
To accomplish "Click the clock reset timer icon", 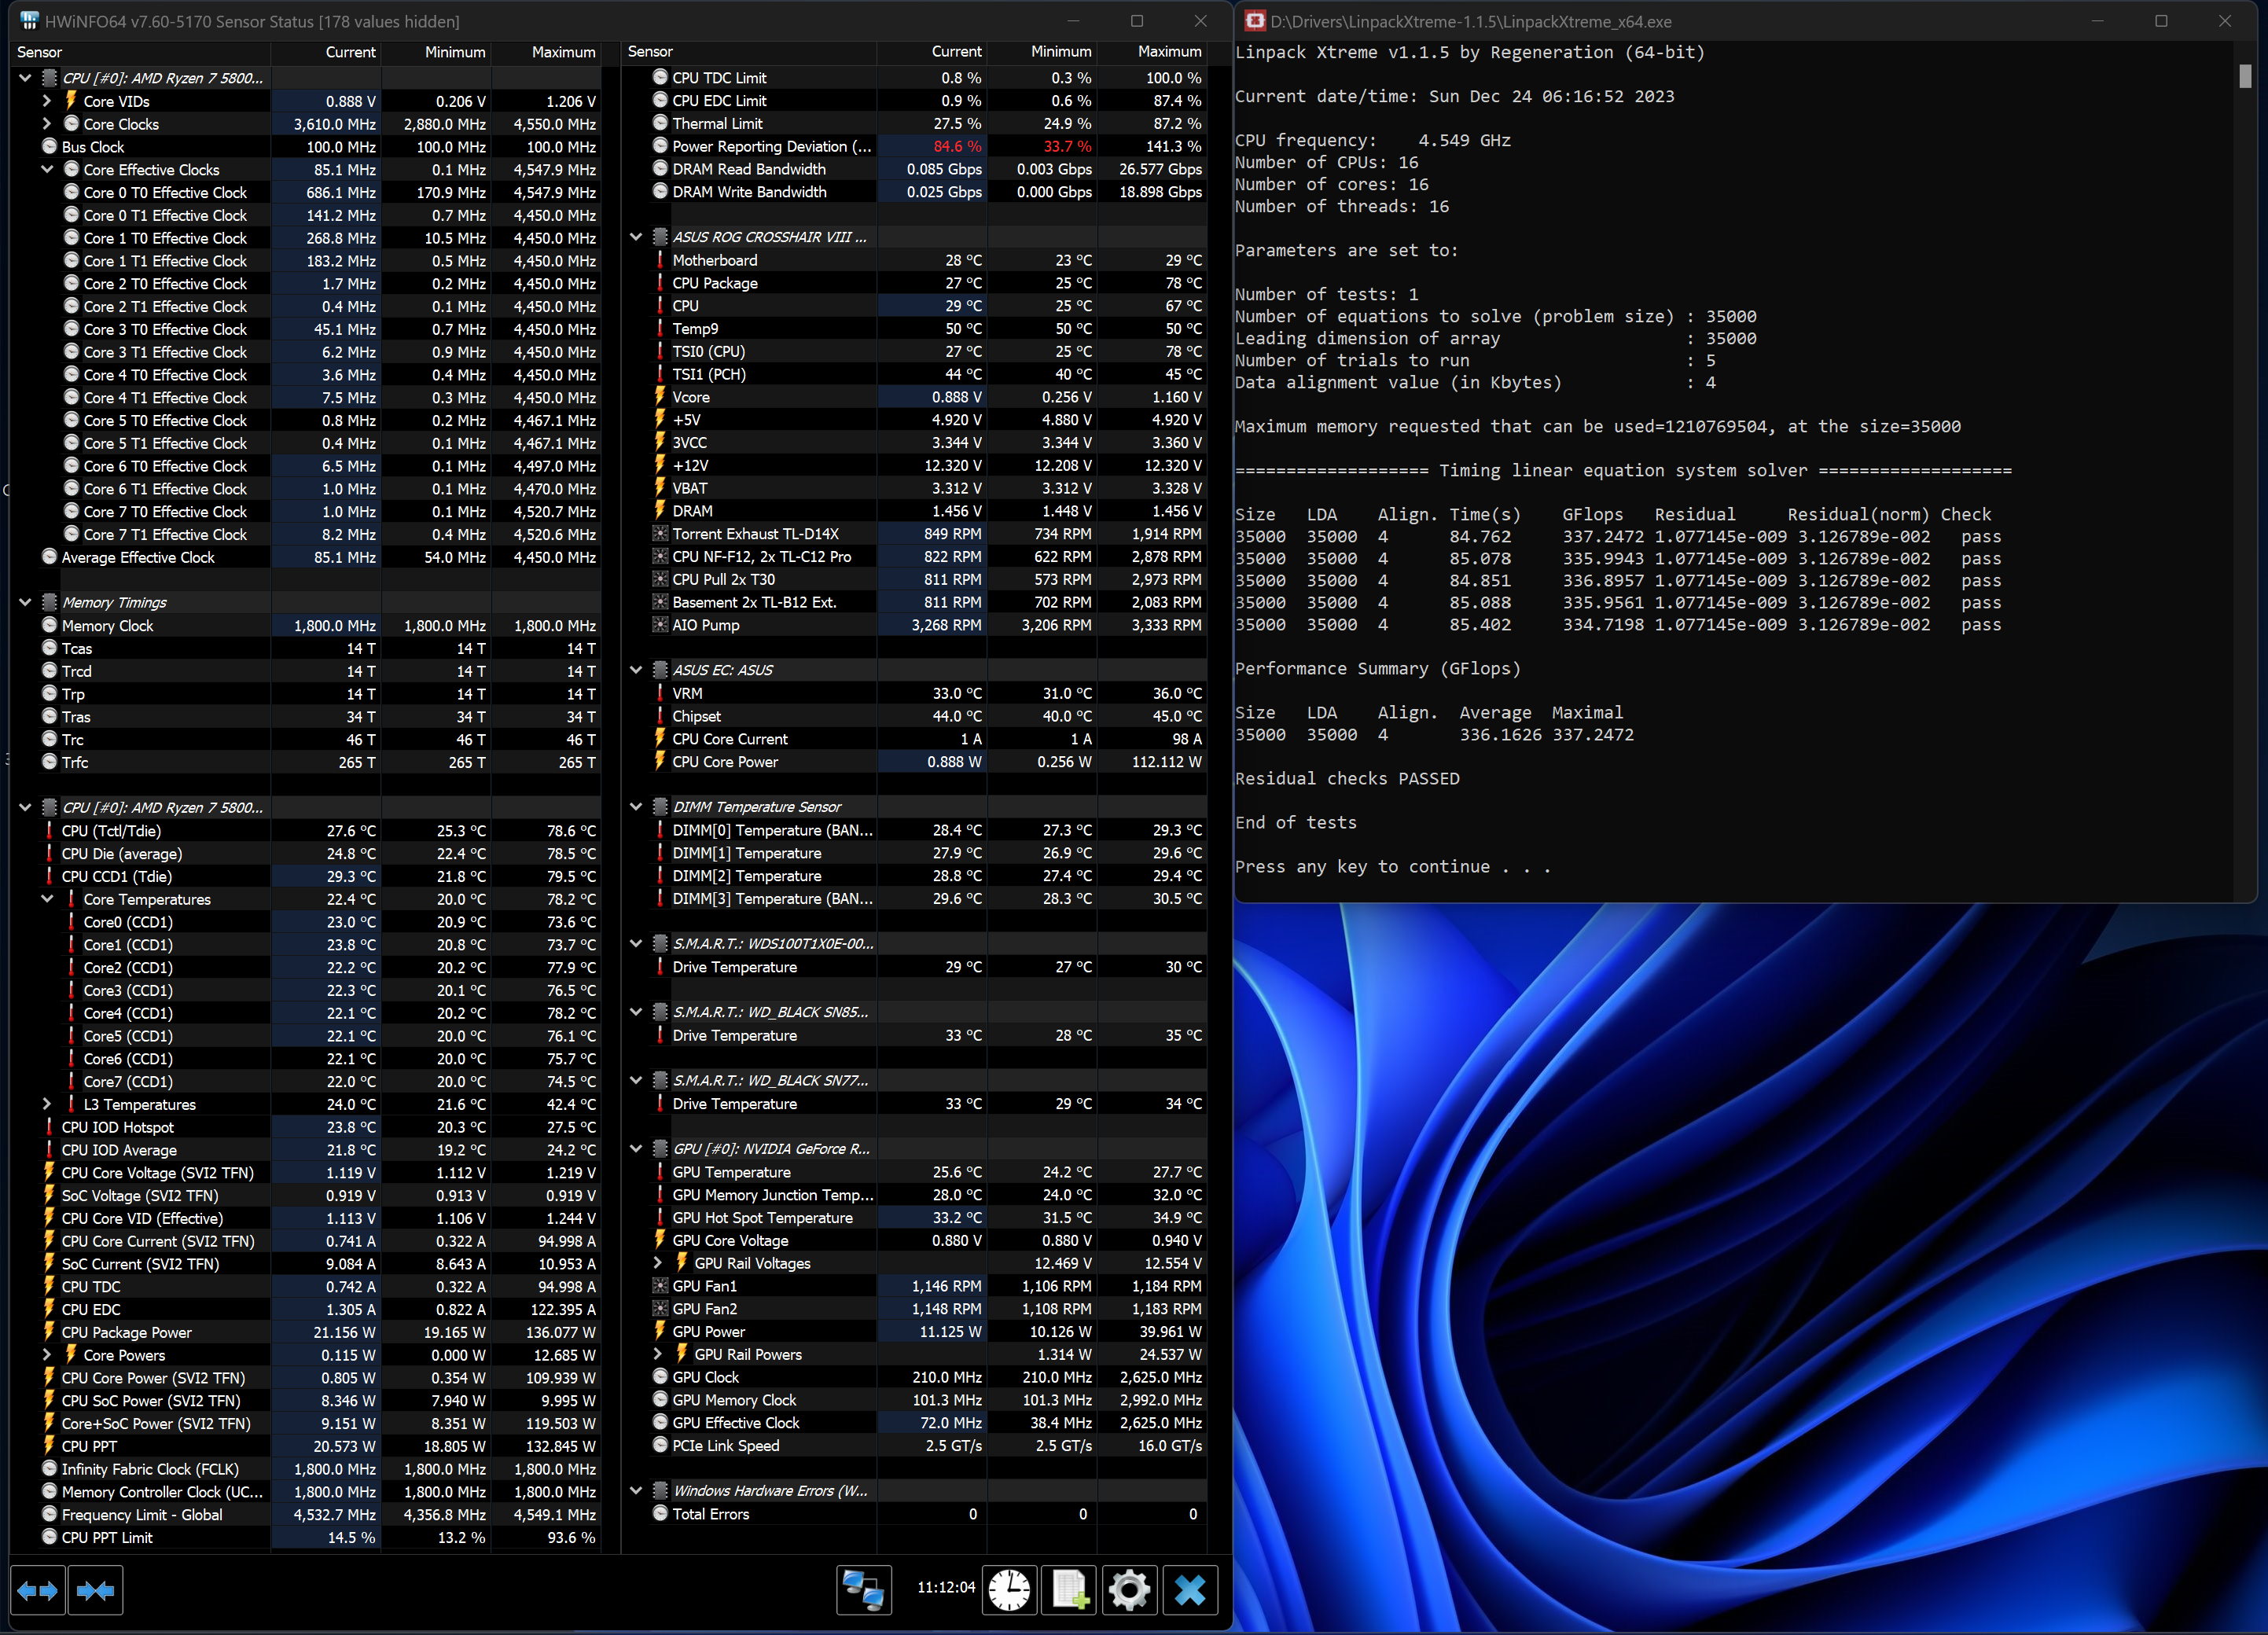I will [x=1009, y=1590].
